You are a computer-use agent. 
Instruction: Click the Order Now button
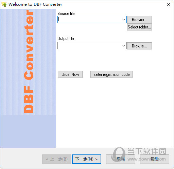coord(70,75)
